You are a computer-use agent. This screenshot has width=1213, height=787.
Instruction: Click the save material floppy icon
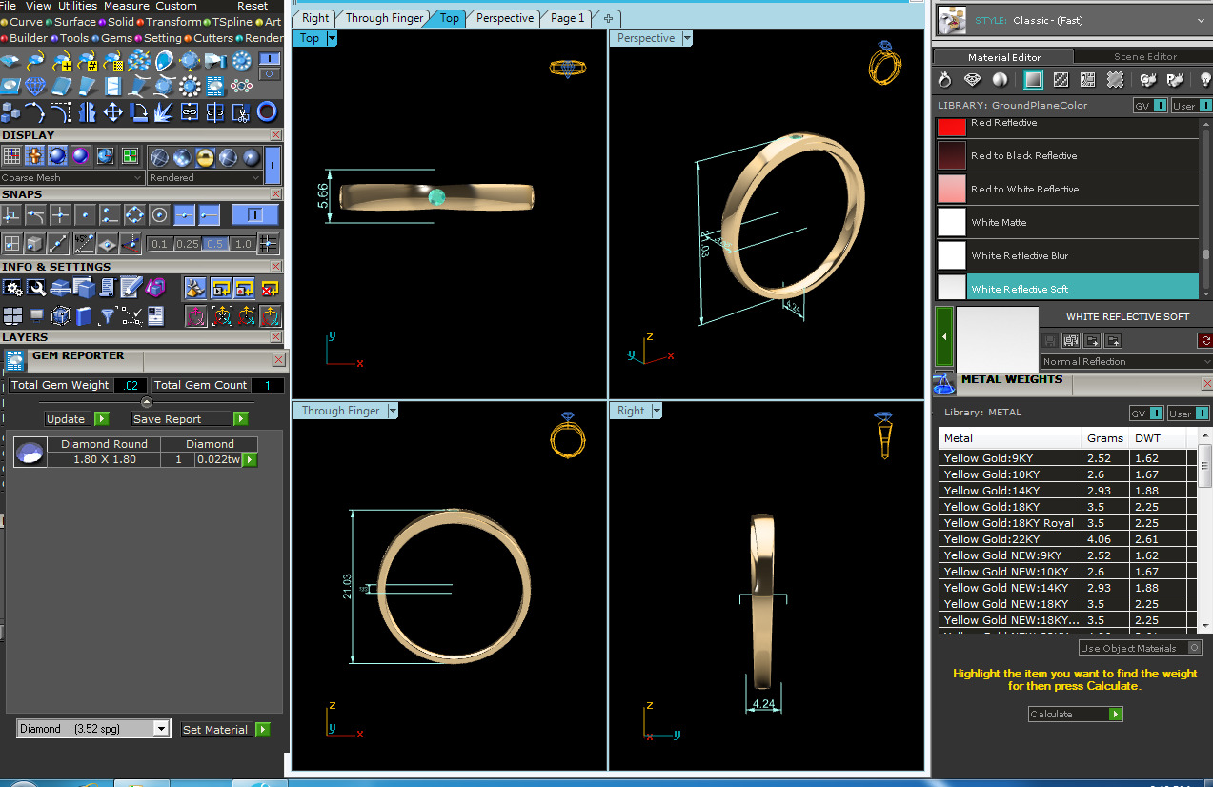(x=1049, y=340)
